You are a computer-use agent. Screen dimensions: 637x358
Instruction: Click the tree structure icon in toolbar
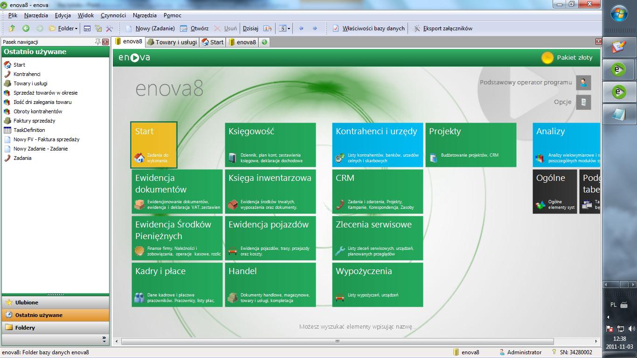pos(98,28)
